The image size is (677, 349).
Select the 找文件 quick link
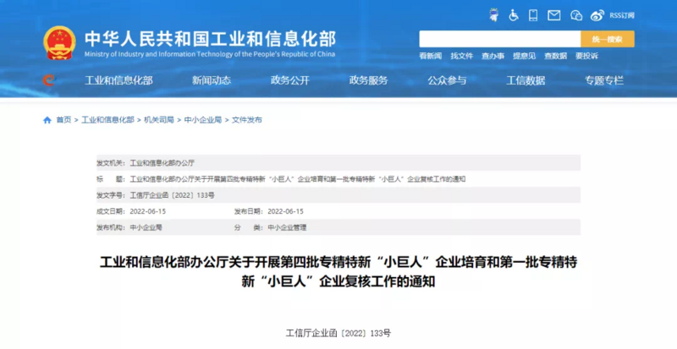[x=462, y=56]
